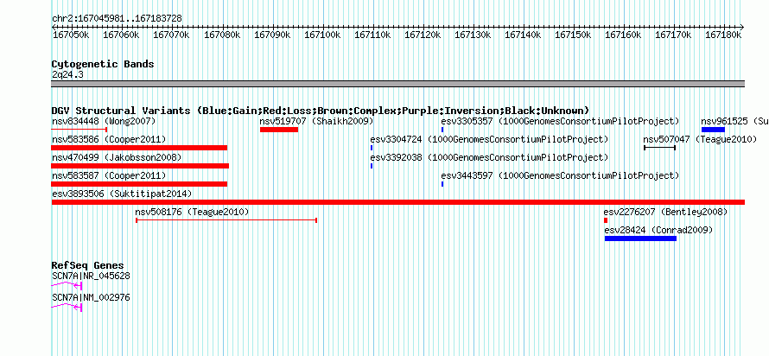The image size is (769, 356).
Task: Click the nsv519707 red loss bar
Action: click(279, 130)
